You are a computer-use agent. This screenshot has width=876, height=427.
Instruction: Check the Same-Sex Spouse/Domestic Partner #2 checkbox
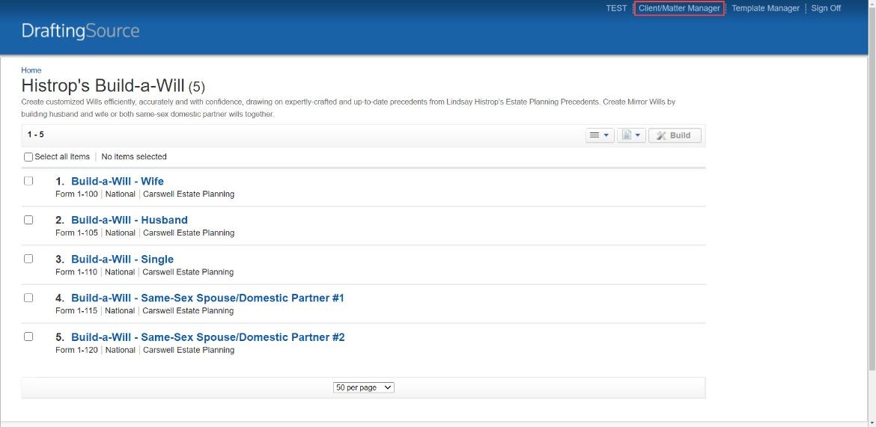(28, 337)
